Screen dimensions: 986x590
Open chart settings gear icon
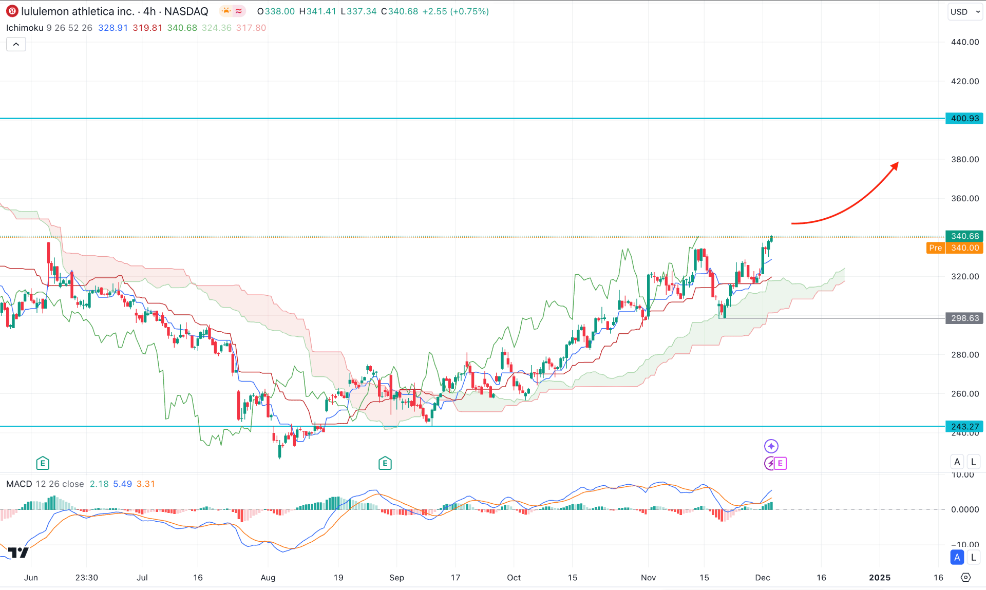point(965,577)
